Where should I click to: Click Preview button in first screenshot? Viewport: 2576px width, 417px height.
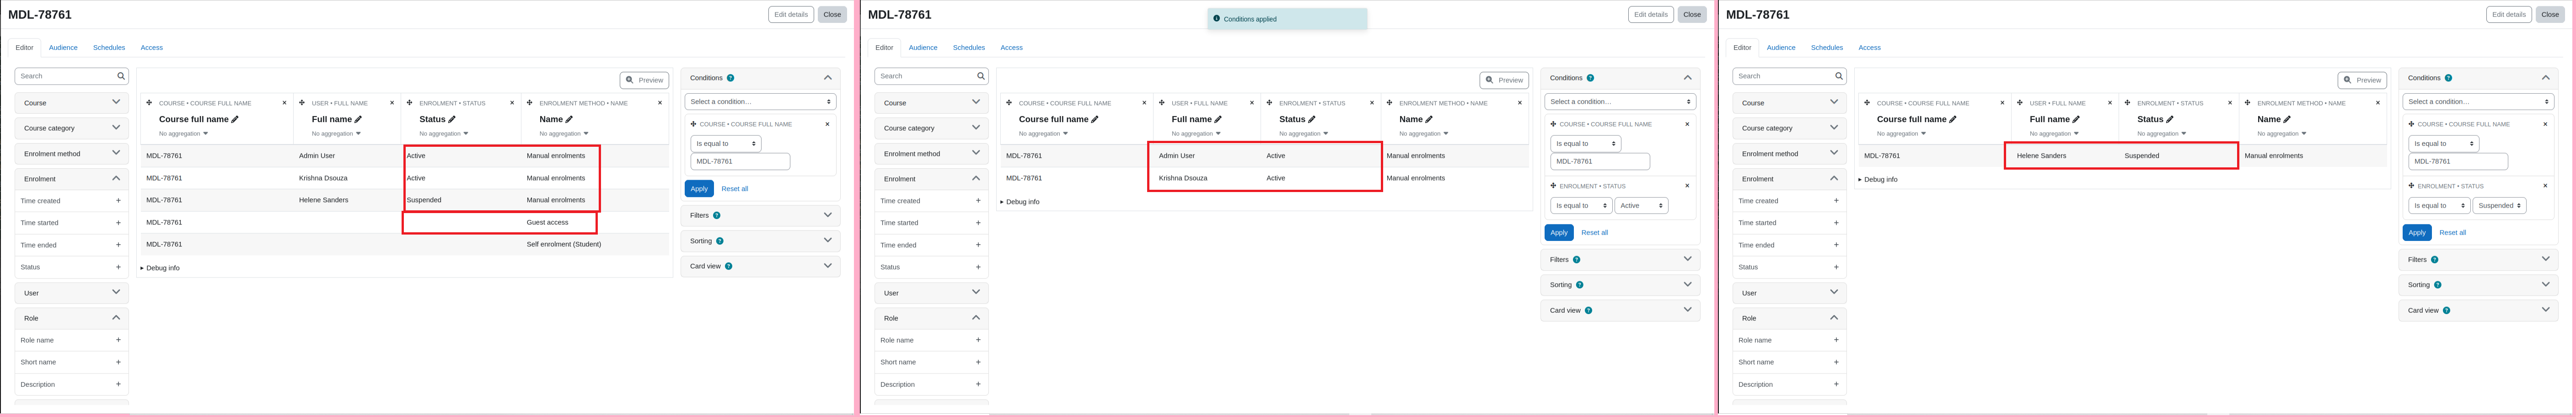pyautogui.click(x=645, y=80)
